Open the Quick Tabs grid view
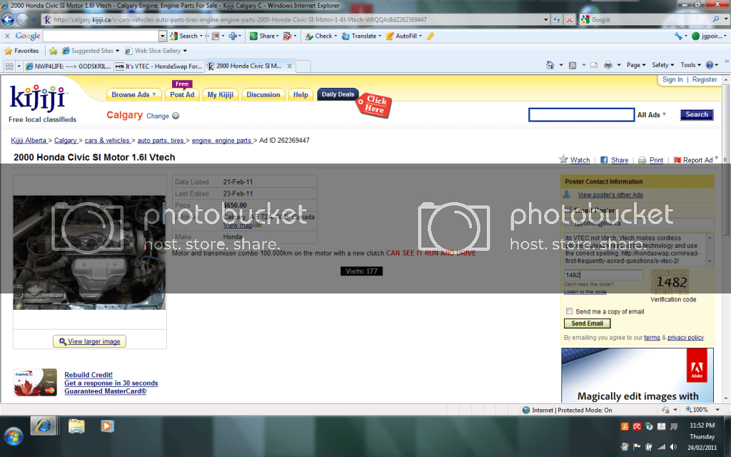The width and height of the screenshot is (731, 457). tap(9, 66)
